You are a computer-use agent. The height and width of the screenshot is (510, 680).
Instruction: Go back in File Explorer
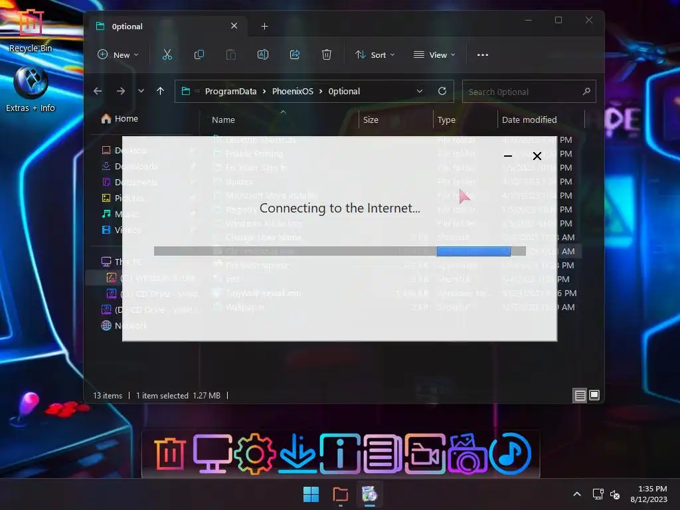[x=98, y=91]
